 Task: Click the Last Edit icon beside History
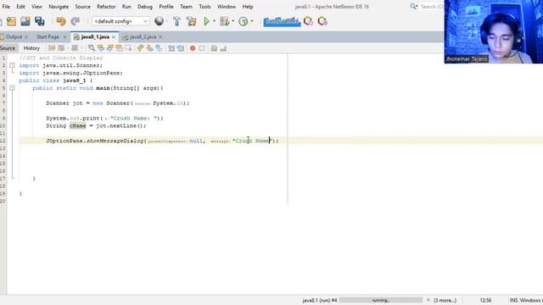(52, 48)
